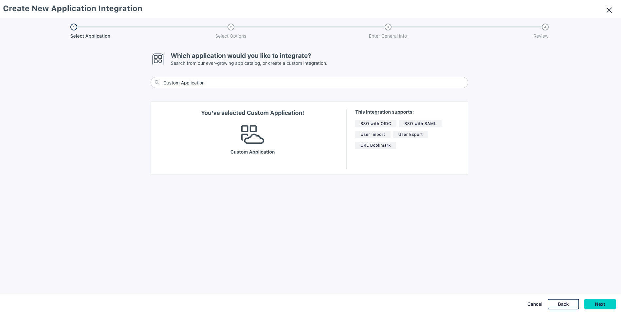Go to step 4 circle indicator

click(545, 27)
